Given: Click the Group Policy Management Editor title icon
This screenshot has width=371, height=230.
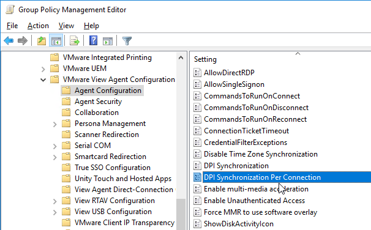Looking at the screenshot, I should click(10, 10).
